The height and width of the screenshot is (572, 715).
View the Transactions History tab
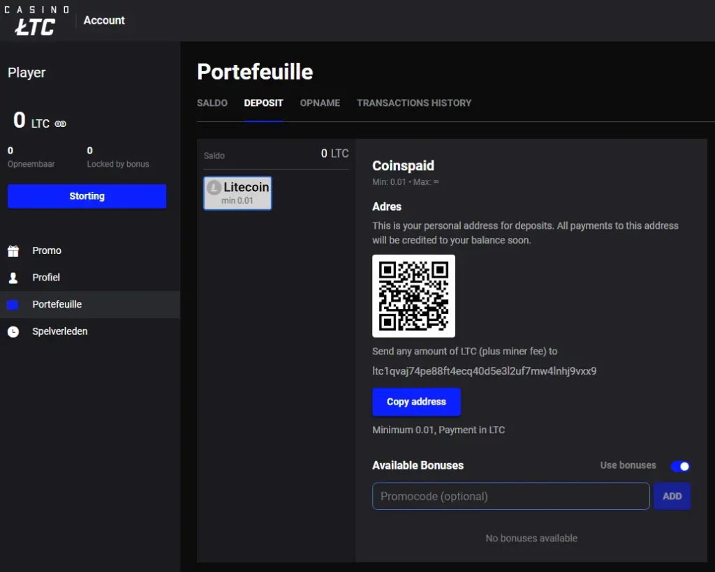tap(414, 103)
